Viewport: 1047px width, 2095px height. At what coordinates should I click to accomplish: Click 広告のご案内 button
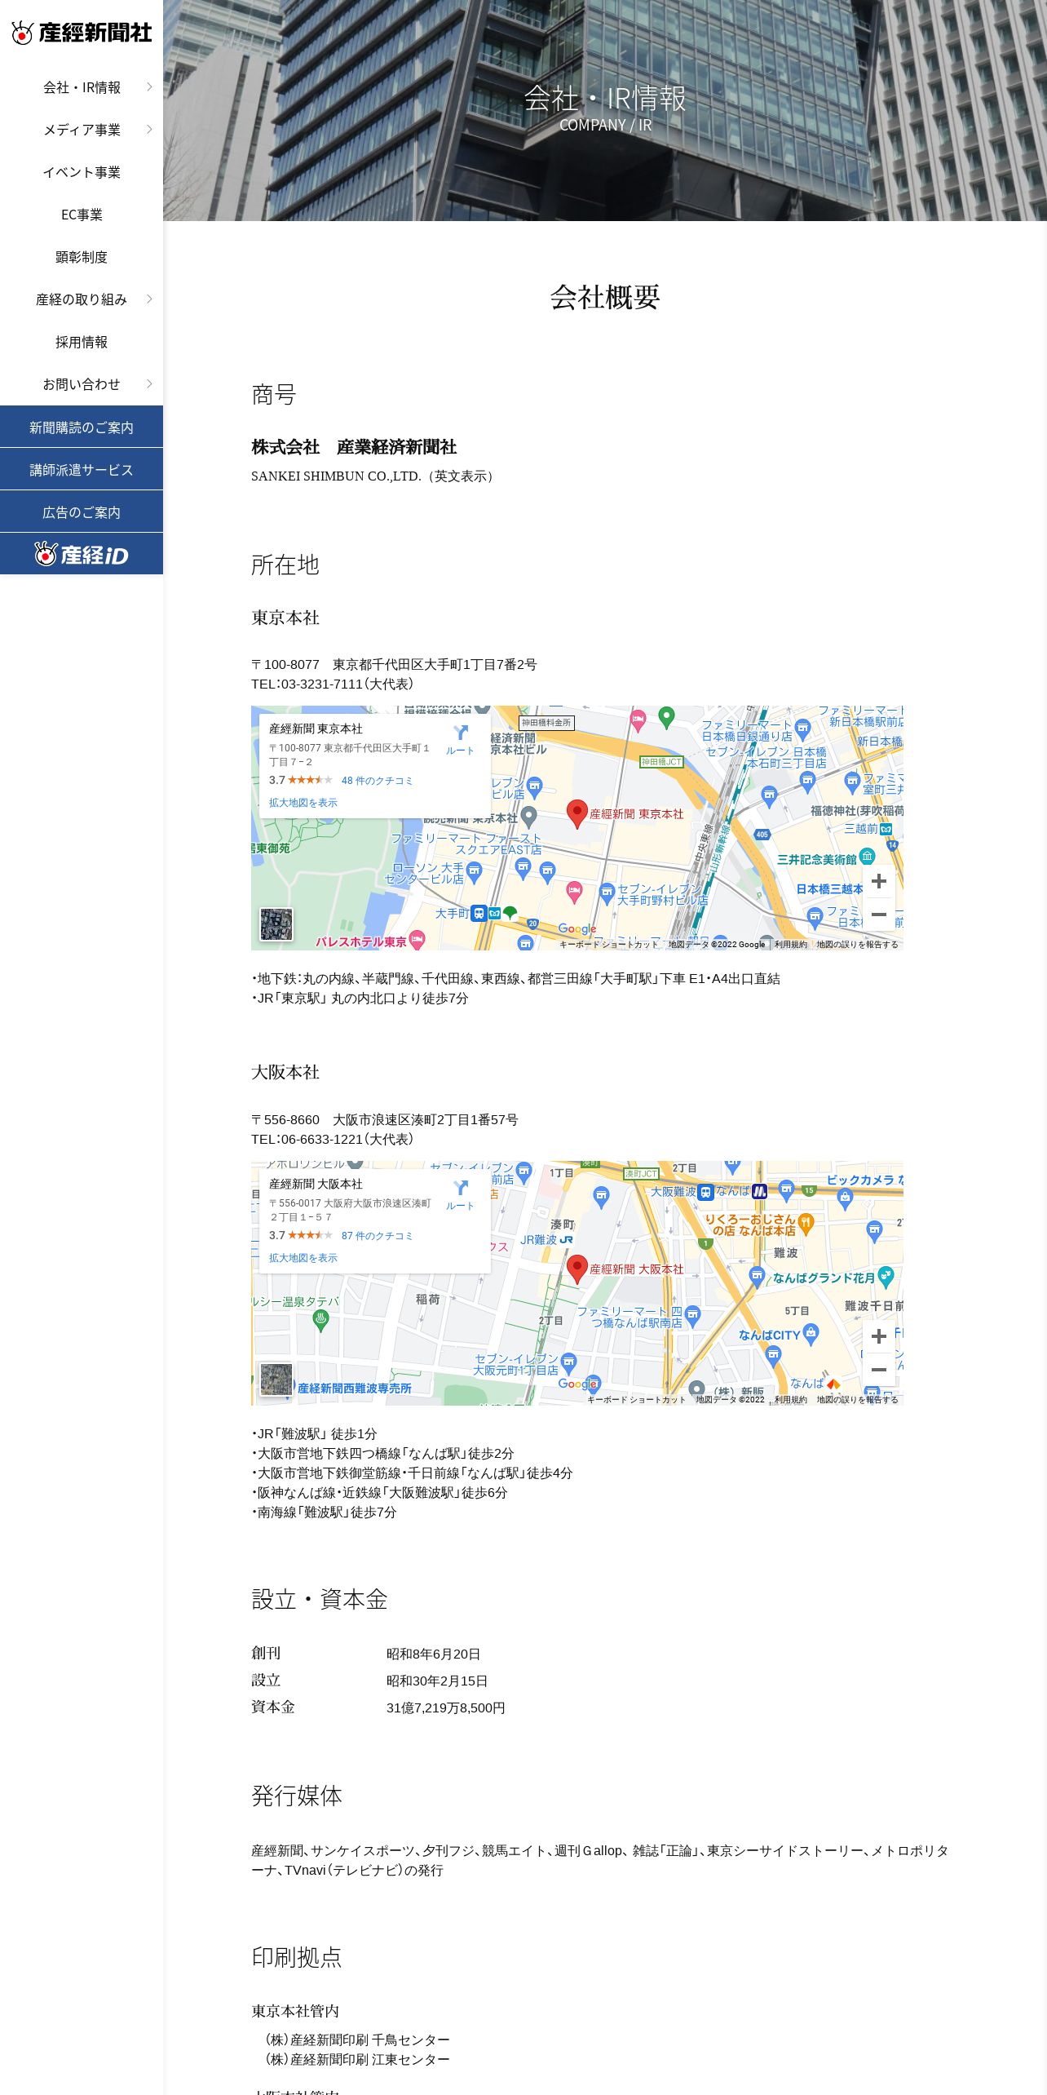click(82, 512)
